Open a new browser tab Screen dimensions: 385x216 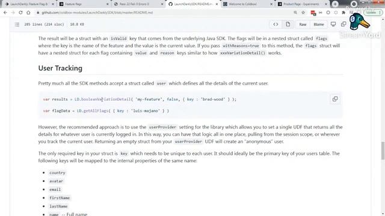point(335,4)
